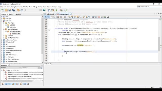Viewport: 162px width, 91px height.
Task: Click the History view button
Action: click(x=53, y=17)
